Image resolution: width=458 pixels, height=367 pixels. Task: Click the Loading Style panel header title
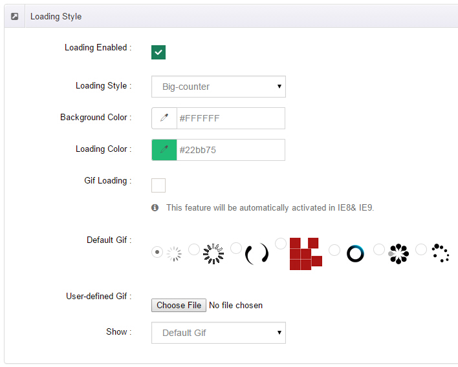click(56, 16)
